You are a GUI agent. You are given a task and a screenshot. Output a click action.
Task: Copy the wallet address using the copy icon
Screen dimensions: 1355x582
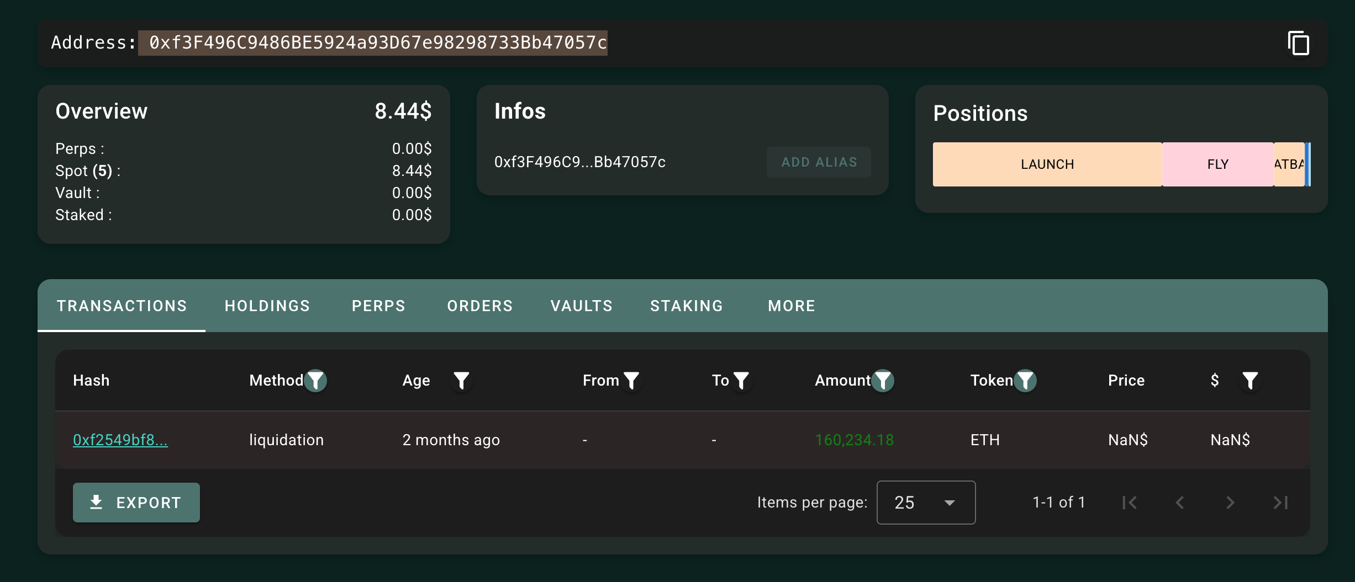(1298, 43)
